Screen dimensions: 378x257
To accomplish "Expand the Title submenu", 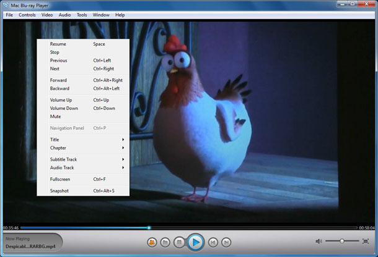I will (83, 140).
